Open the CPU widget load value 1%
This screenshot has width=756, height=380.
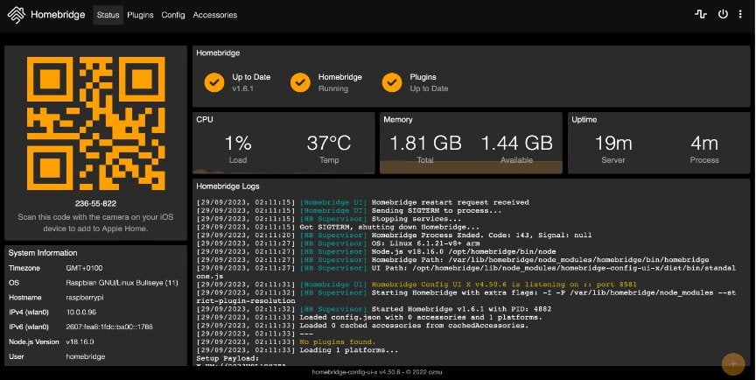click(238, 144)
